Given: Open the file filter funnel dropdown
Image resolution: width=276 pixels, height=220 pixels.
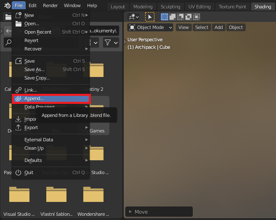Looking at the screenshot, I should click(x=111, y=42).
